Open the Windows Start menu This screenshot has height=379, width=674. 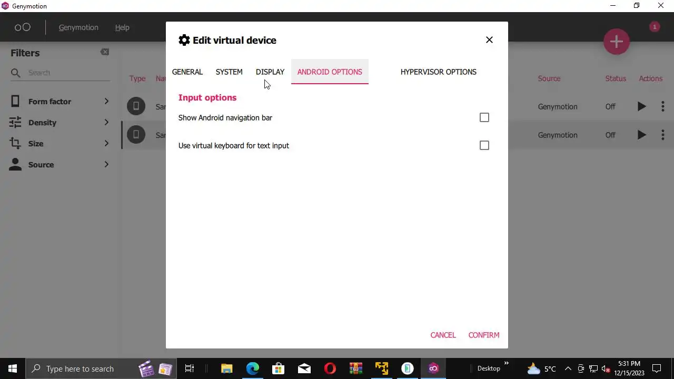13,368
